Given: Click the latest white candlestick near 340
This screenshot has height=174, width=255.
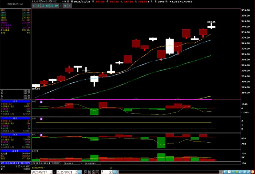Looking at the screenshot, I should [x=211, y=27].
